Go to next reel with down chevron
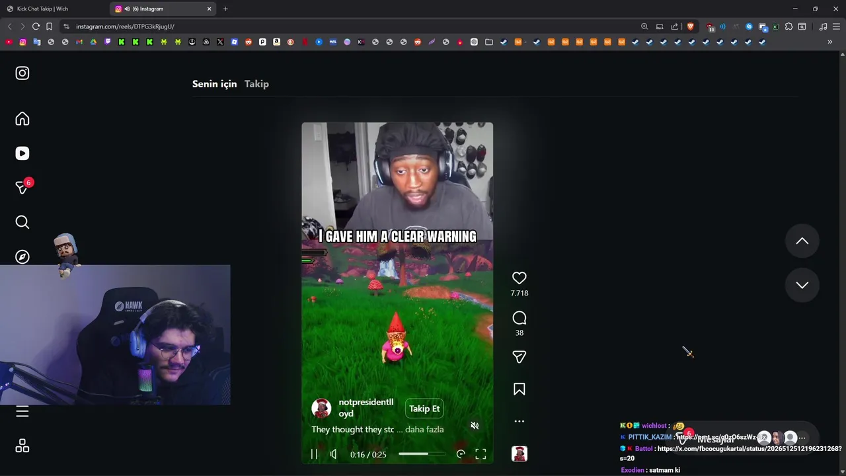The width and height of the screenshot is (846, 476). click(802, 285)
